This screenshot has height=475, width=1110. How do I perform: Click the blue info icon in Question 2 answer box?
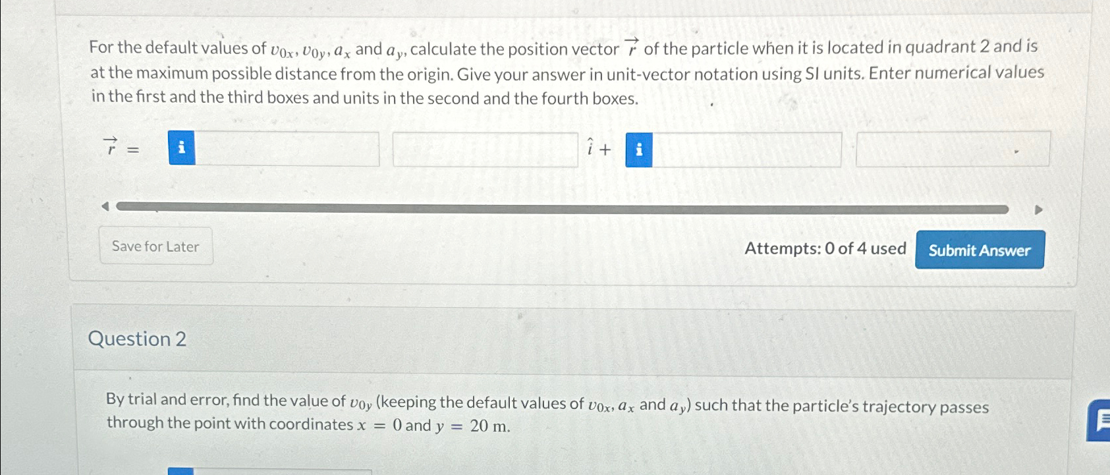tap(180, 472)
